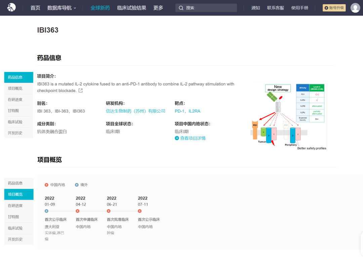Select 临床试验 in upper side menu
Screen dimensions: 363x257
(x=18, y=122)
